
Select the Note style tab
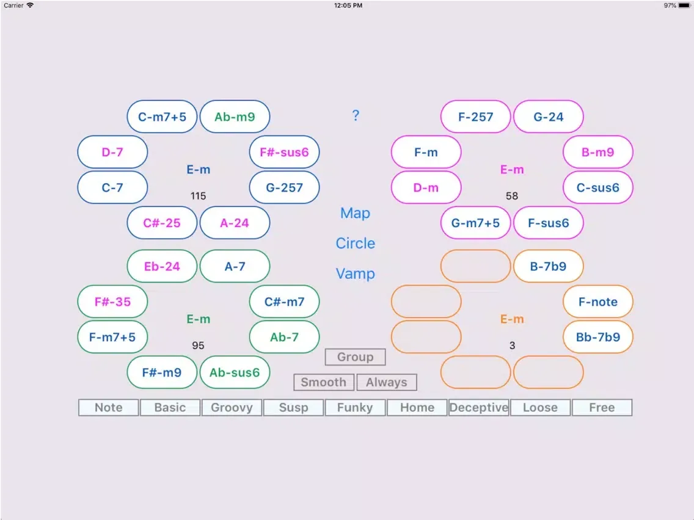click(109, 407)
